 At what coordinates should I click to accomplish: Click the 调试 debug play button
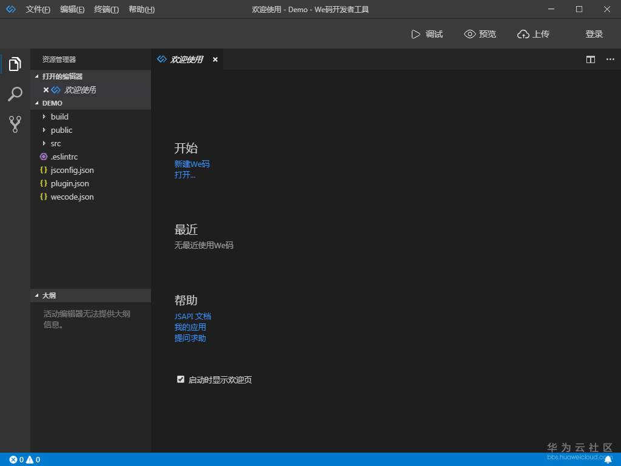(427, 34)
